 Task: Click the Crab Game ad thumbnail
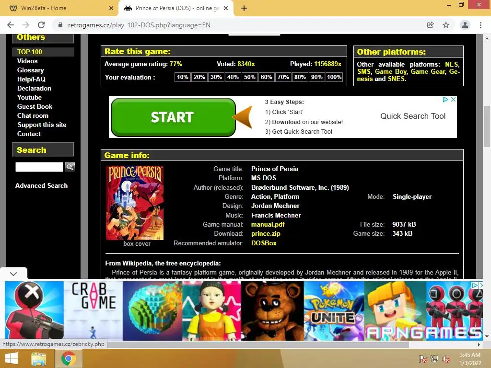click(x=94, y=310)
